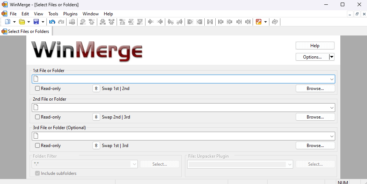Click the Swap 1st | 2nd icon
The width and height of the screenshot is (367, 184).
point(96,89)
